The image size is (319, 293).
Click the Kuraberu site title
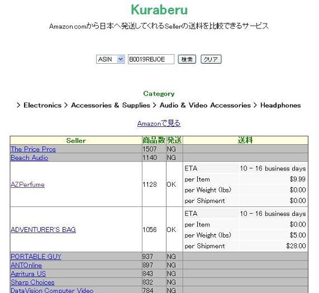[x=159, y=10]
